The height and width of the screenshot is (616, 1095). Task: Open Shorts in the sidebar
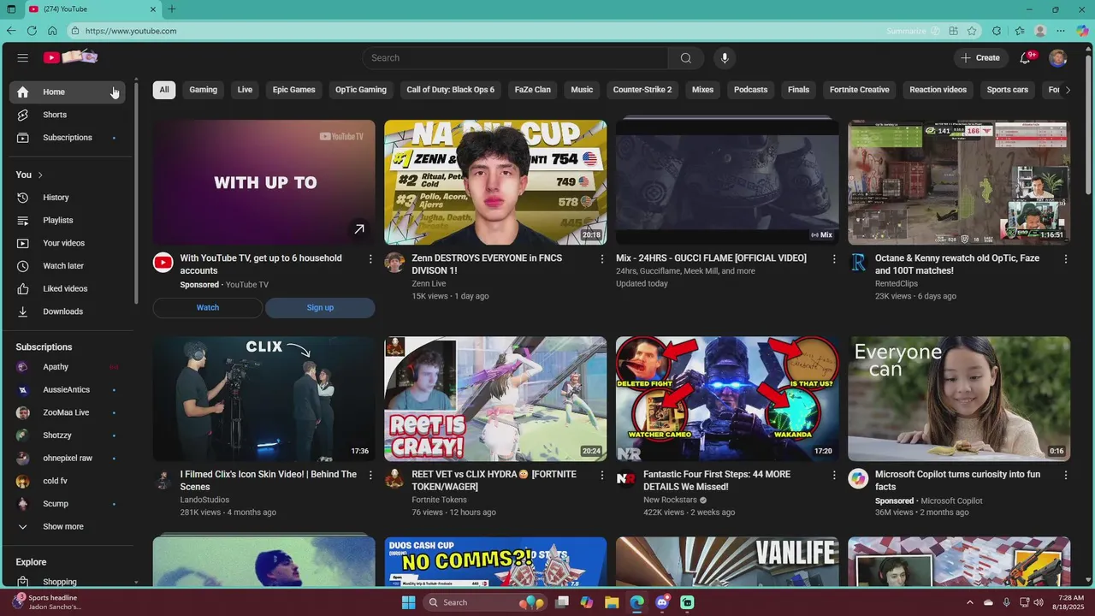[x=67, y=115]
